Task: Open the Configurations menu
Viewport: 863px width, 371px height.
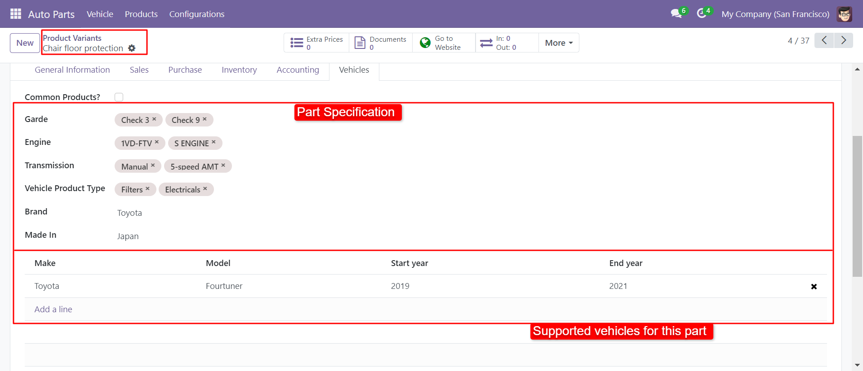Action: [x=196, y=14]
